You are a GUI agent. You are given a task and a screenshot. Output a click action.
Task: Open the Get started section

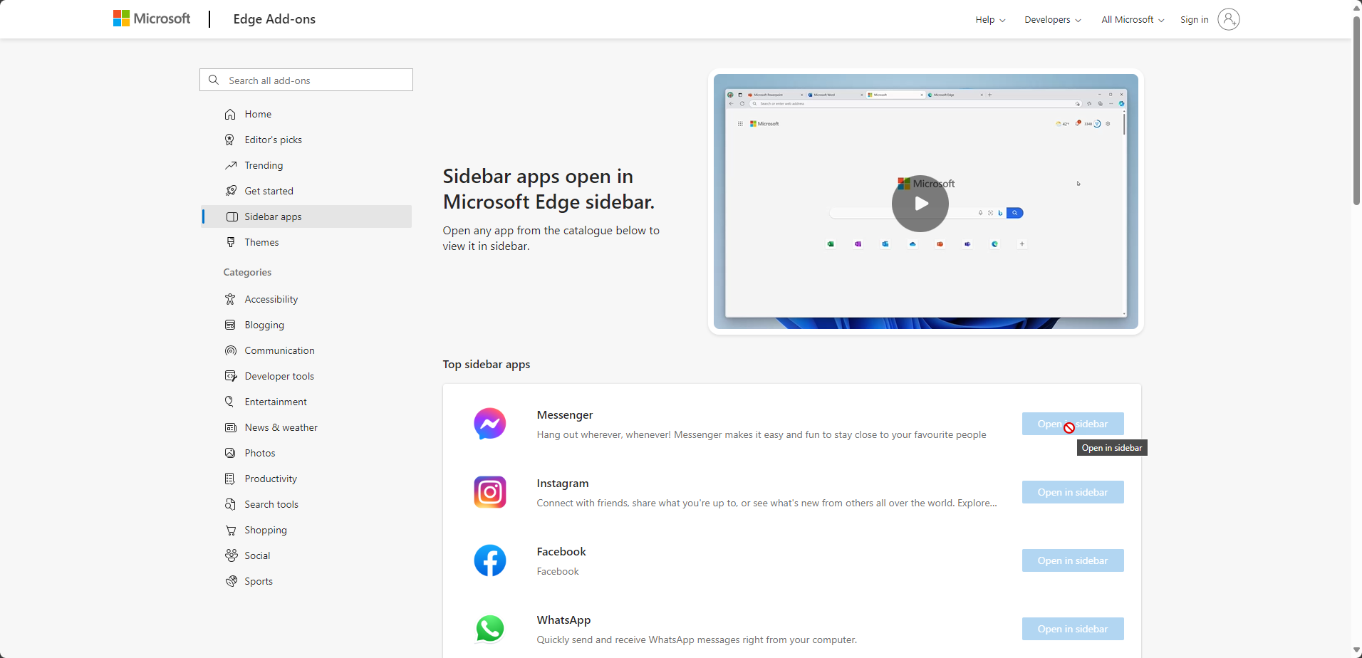click(x=307, y=191)
